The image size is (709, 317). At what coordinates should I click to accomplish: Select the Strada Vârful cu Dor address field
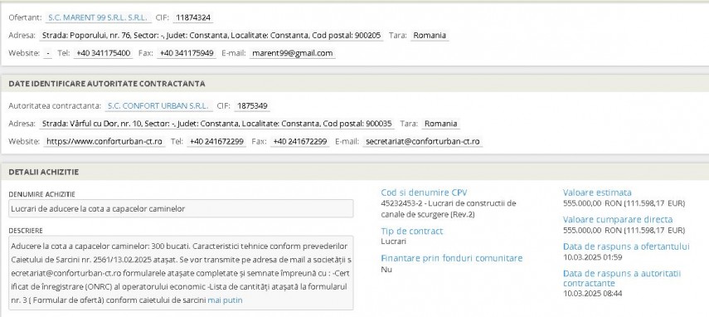(217, 124)
